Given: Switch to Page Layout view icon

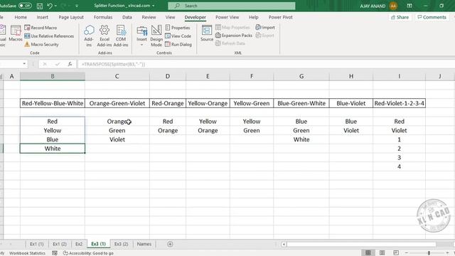Looking at the screenshot, I should pos(382,253).
